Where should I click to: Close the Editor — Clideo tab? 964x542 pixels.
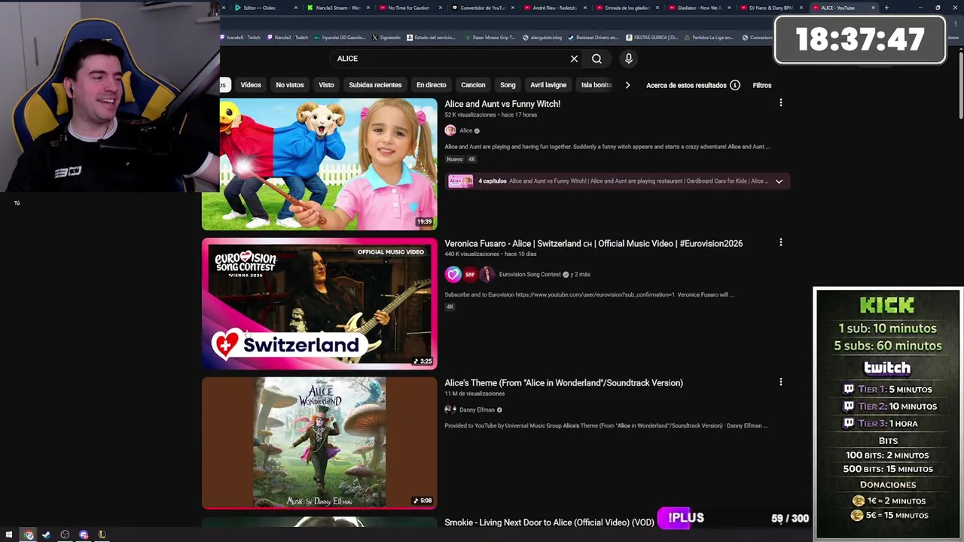[x=294, y=8]
